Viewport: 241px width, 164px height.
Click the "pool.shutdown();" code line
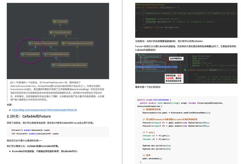click(152, 158)
